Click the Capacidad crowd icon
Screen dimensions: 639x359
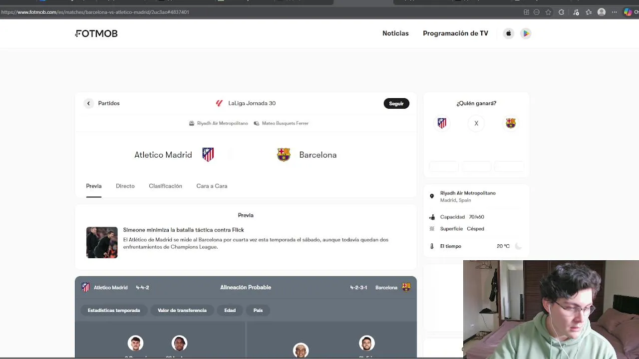click(x=432, y=217)
